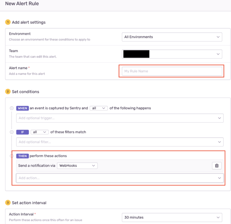Expand the Add action dropdown
This screenshot has height=224, width=231.
(x=120, y=178)
